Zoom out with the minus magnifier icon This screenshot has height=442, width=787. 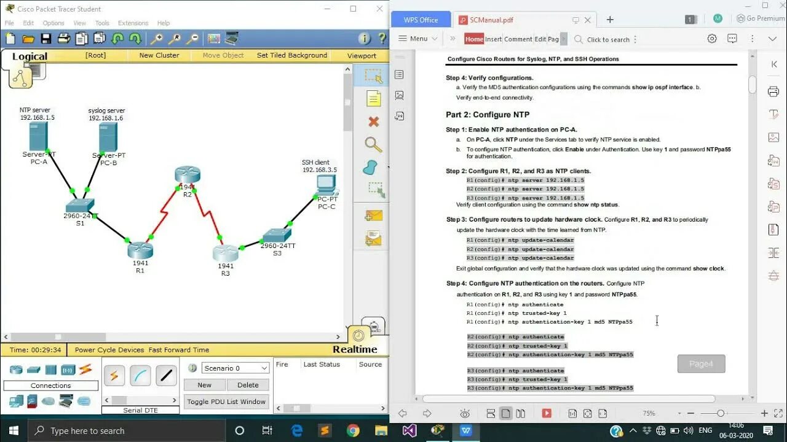click(x=192, y=39)
